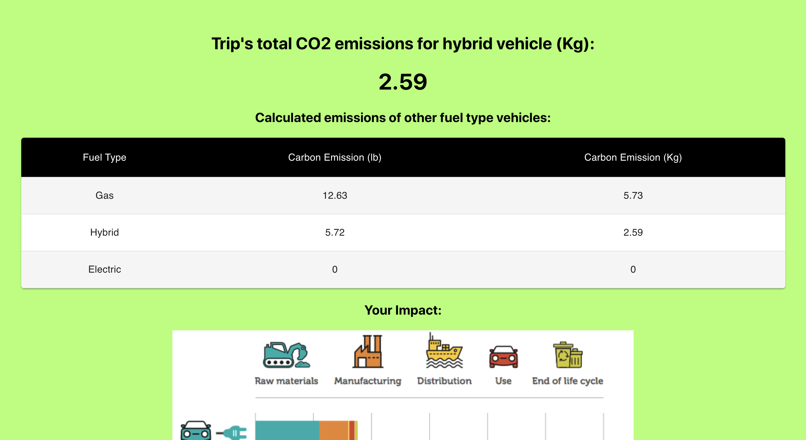Click the Raw materials excavator icon
The height and width of the screenshot is (440, 806).
(286, 355)
